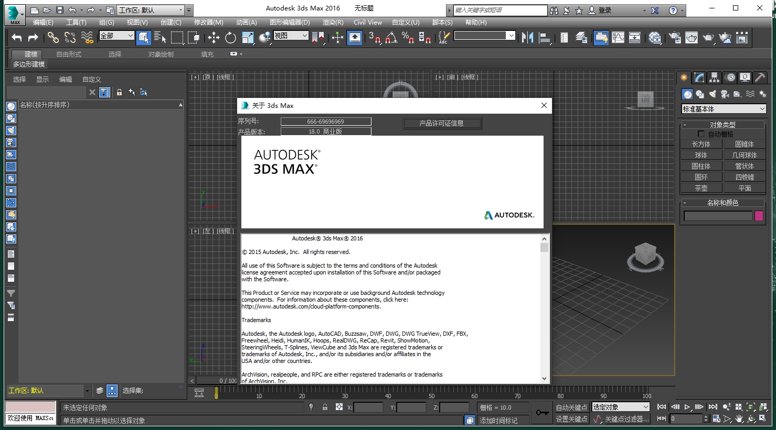Toggle the angle snap icon
776x430 pixels.
(391, 37)
